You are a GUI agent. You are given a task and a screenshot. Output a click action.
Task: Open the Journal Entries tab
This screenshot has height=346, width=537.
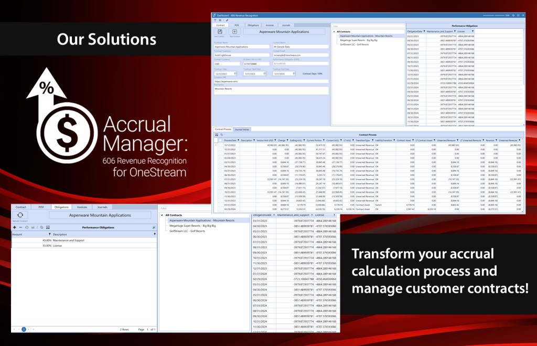pyautogui.click(x=242, y=129)
